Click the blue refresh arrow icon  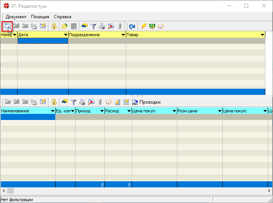(132, 26)
